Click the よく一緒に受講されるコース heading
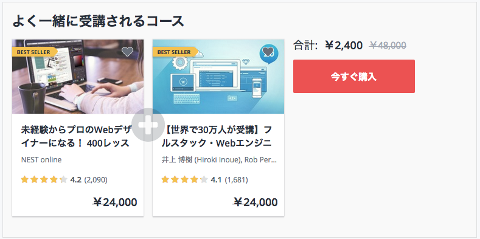The image size is (480, 239). [x=99, y=21]
